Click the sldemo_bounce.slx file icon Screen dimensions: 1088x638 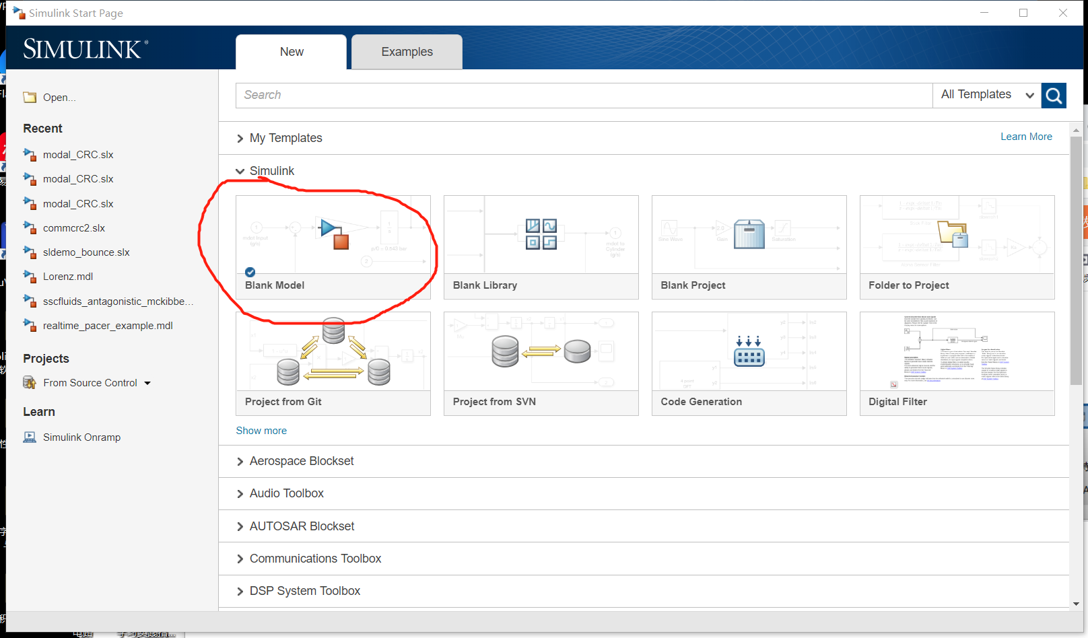tap(30, 252)
